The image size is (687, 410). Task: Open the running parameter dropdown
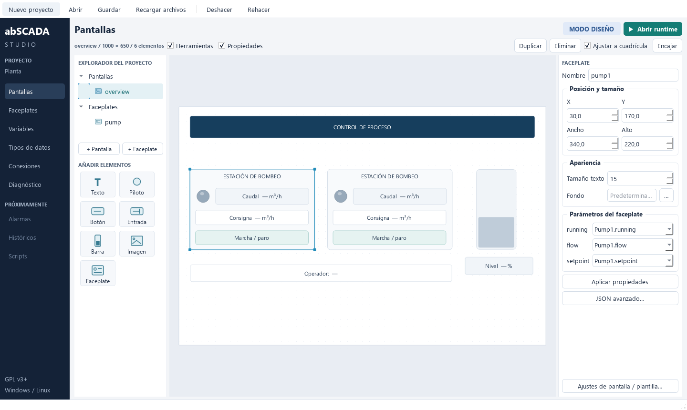(669, 229)
